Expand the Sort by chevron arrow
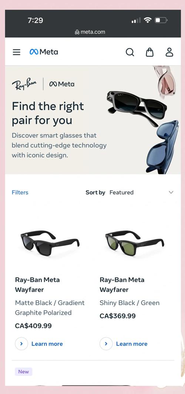185x394 pixels. [x=171, y=192]
